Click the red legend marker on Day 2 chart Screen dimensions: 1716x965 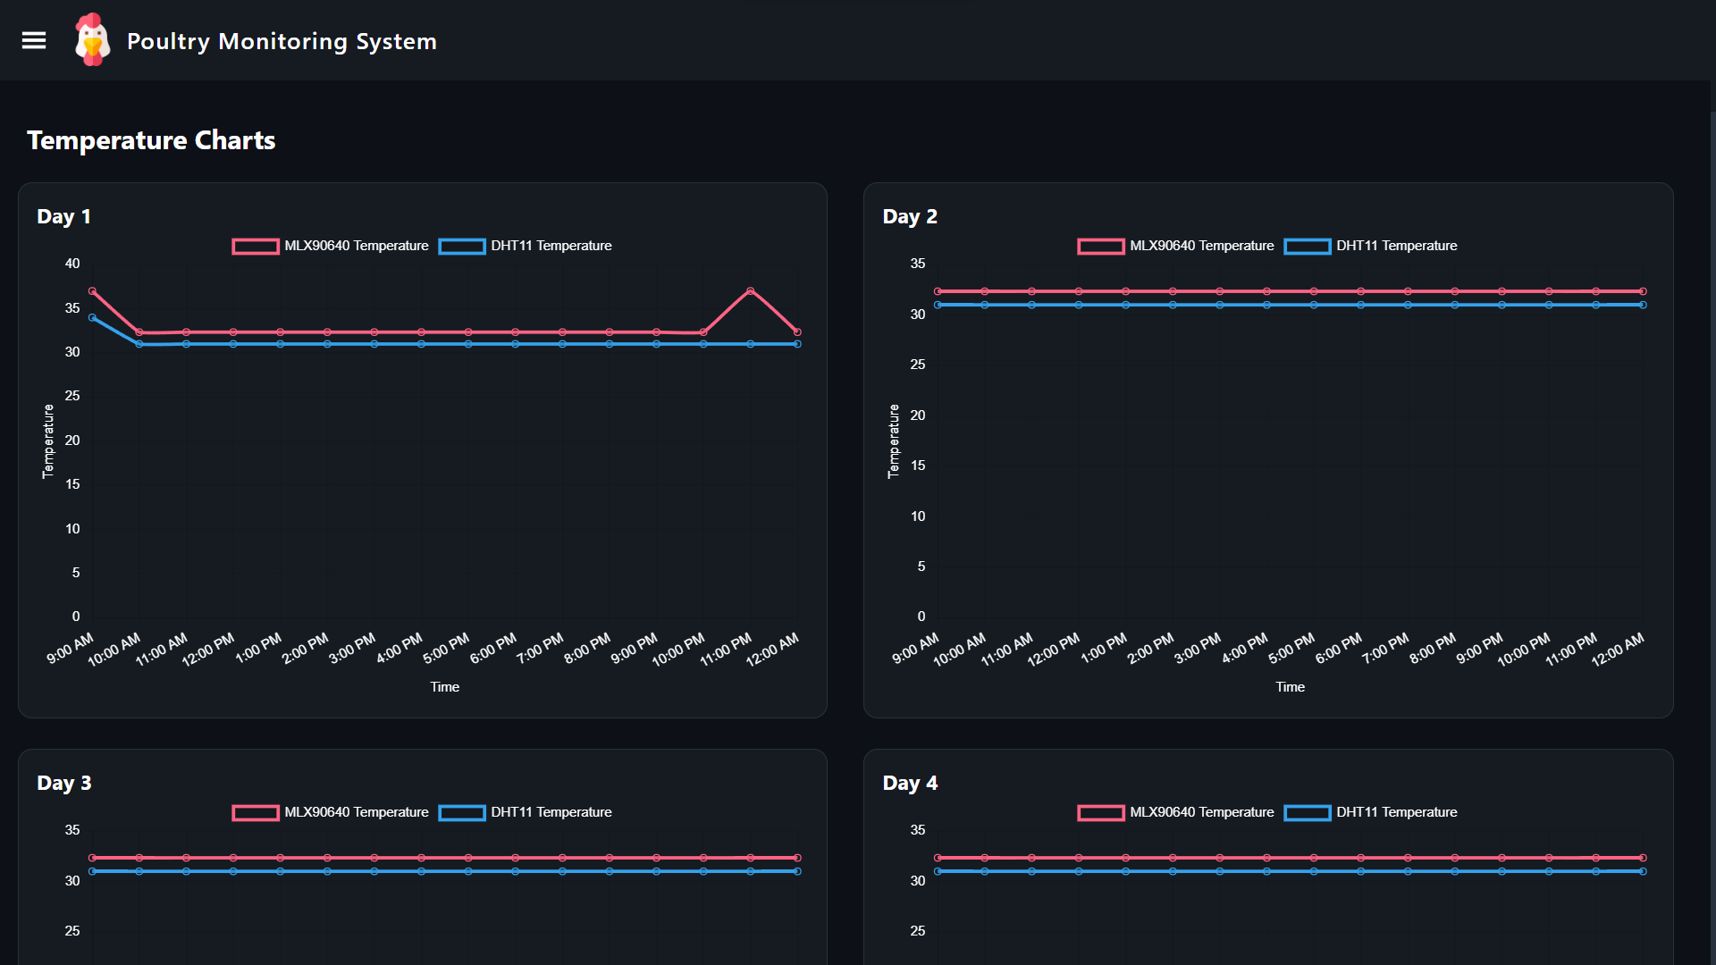click(1101, 247)
